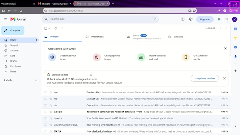Click the Upgrade button
This screenshot has width=240, height=135.
point(205,19)
